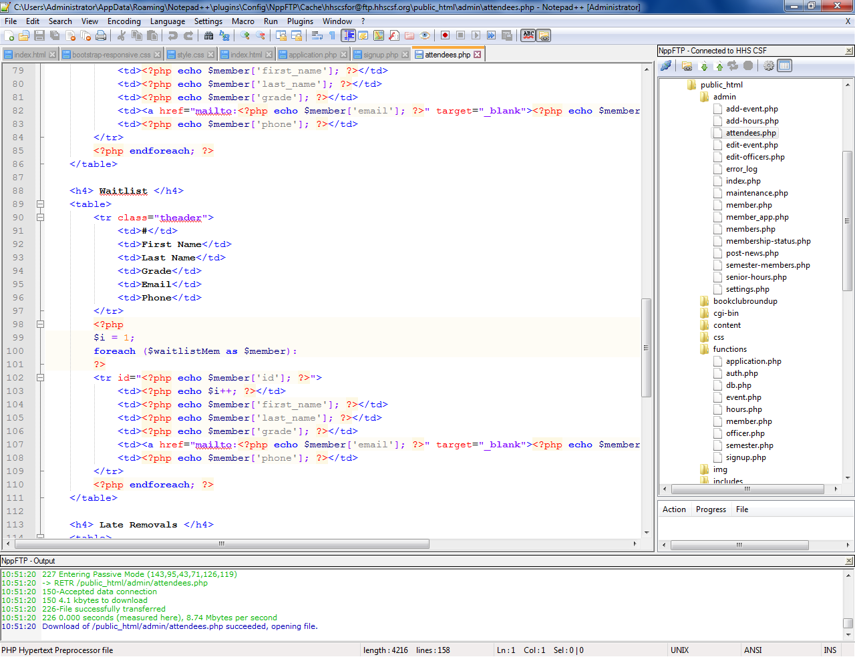Toggle the spell check ABC button
Image resolution: width=855 pixels, height=657 pixels.
[x=528, y=35]
